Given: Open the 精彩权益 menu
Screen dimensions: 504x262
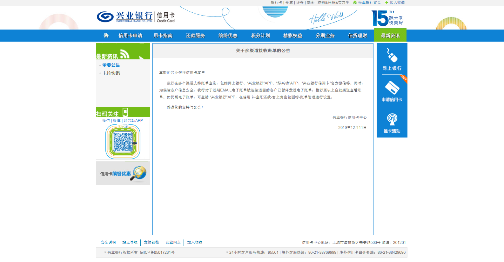Looking at the screenshot, I should point(293,36).
